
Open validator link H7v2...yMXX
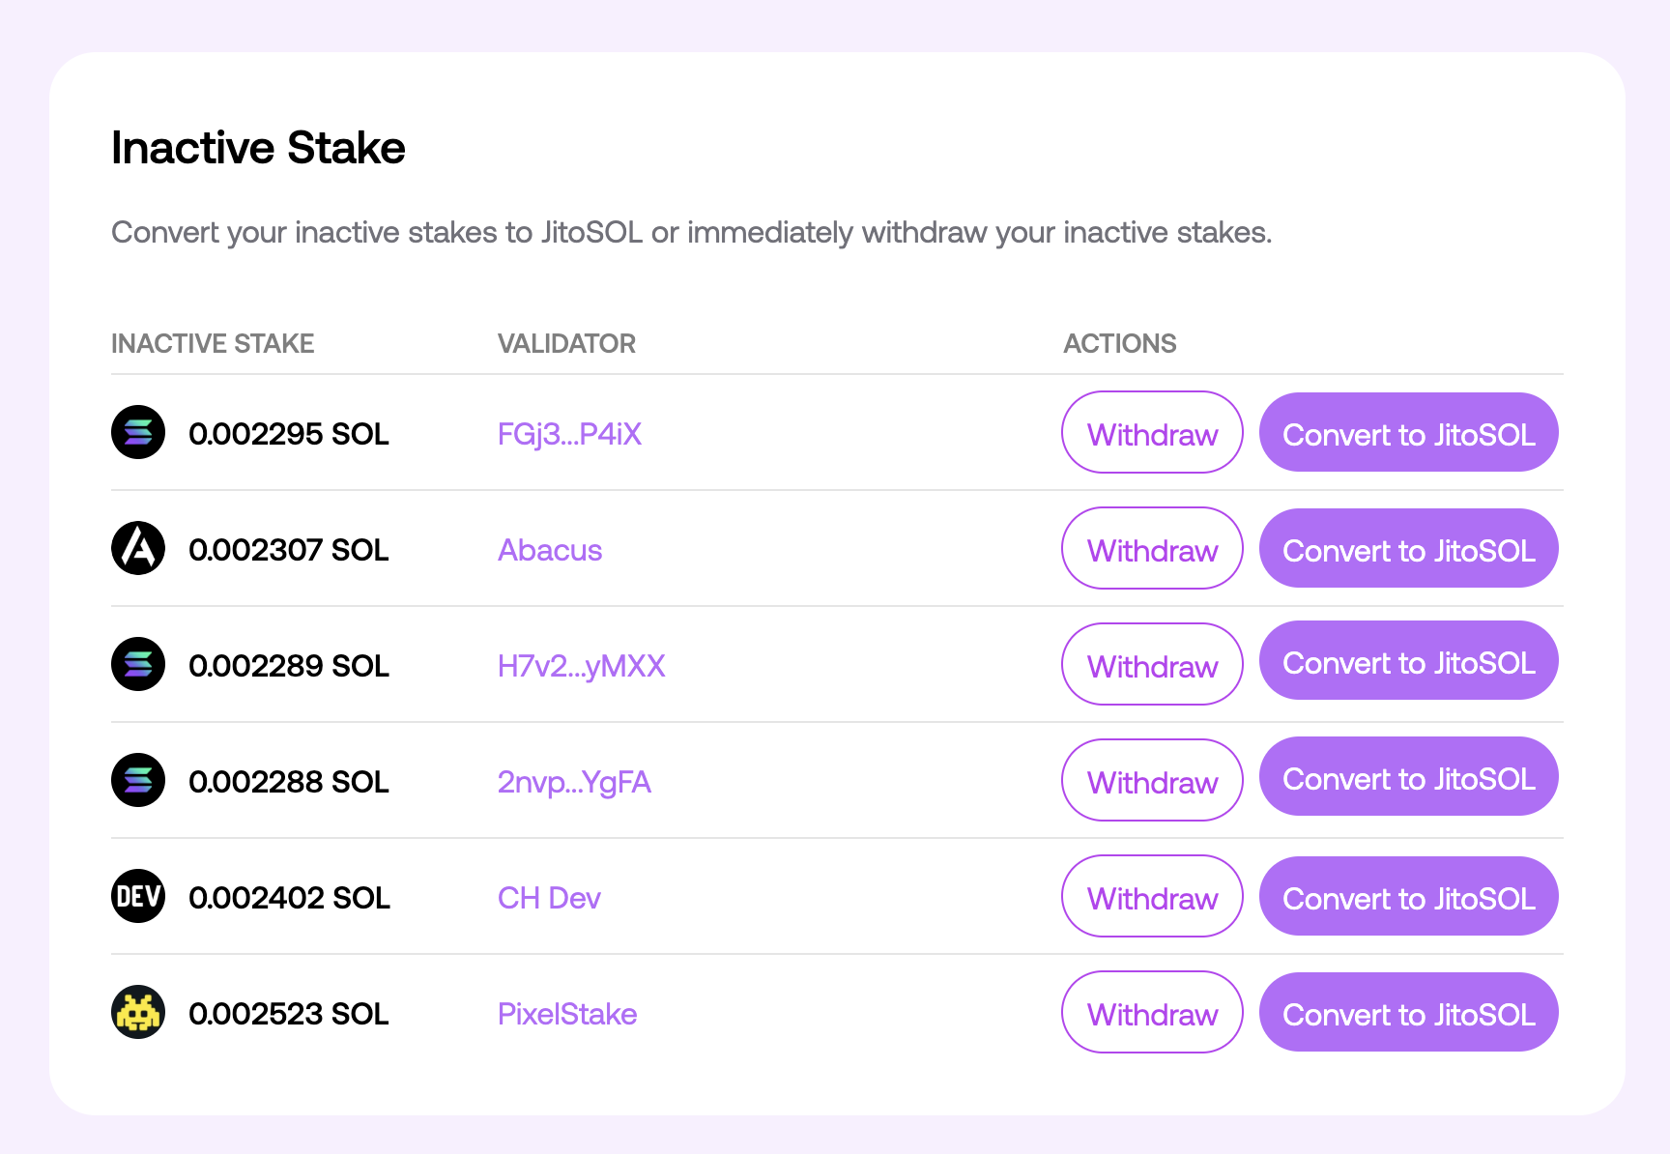coord(582,666)
